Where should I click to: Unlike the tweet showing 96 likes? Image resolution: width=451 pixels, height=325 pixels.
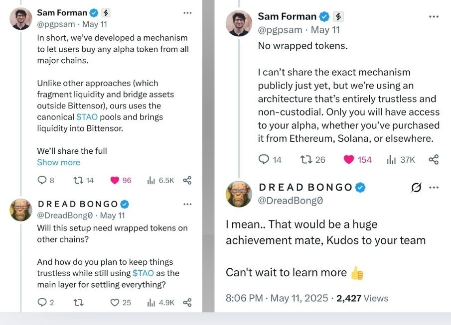tap(115, 180)
